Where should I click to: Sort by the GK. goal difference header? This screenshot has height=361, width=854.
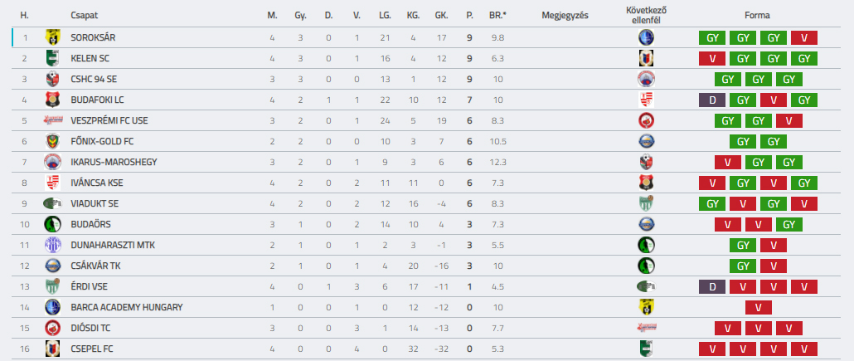click(441, 15)
